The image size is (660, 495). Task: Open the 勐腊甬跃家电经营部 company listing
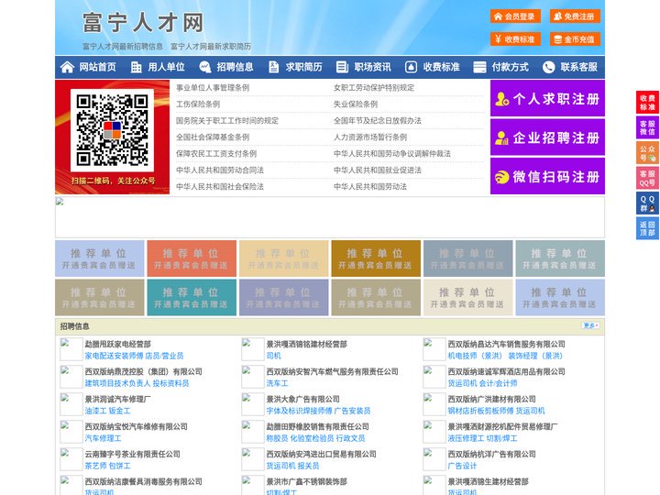tap(118, 344)
